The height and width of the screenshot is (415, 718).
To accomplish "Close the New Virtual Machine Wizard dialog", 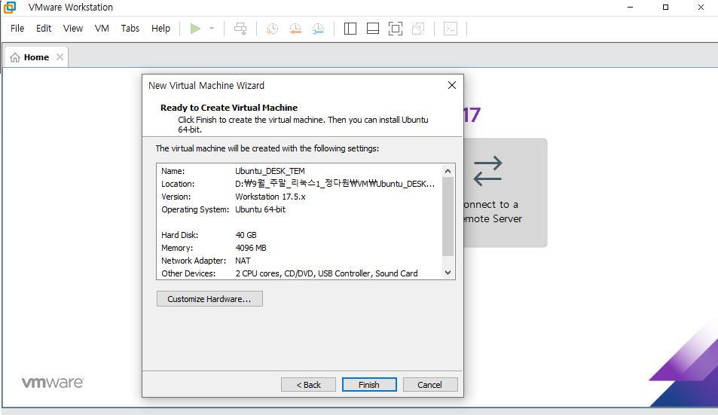I will click(x=452, y=85).
